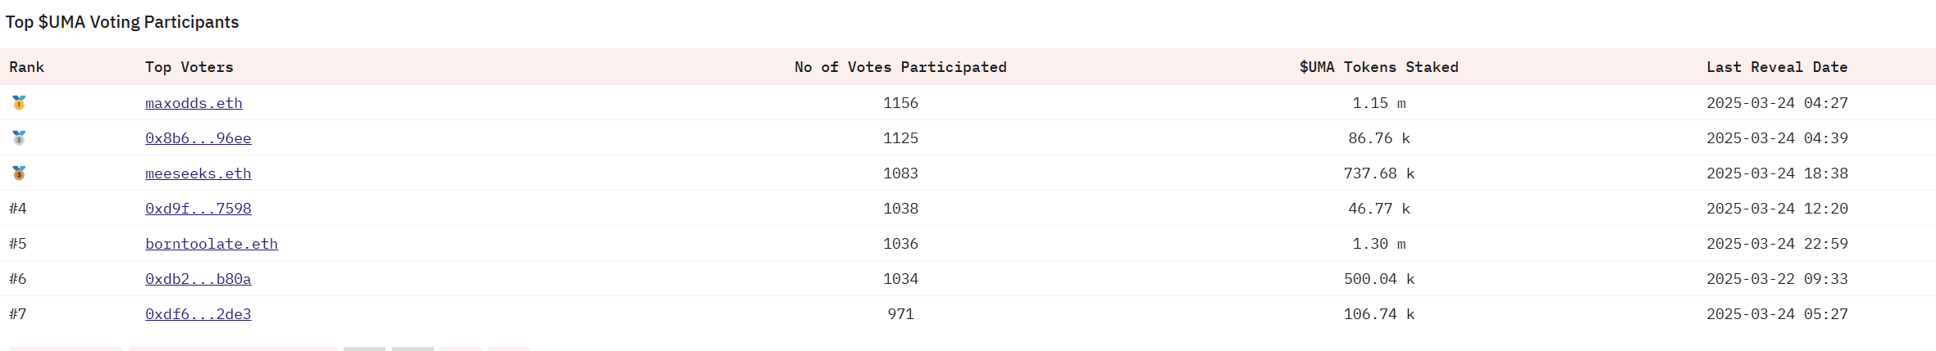This screenshot has height=351, width=1936.
Task: Open voter address 0xd9f...7598
Action: 198,209
